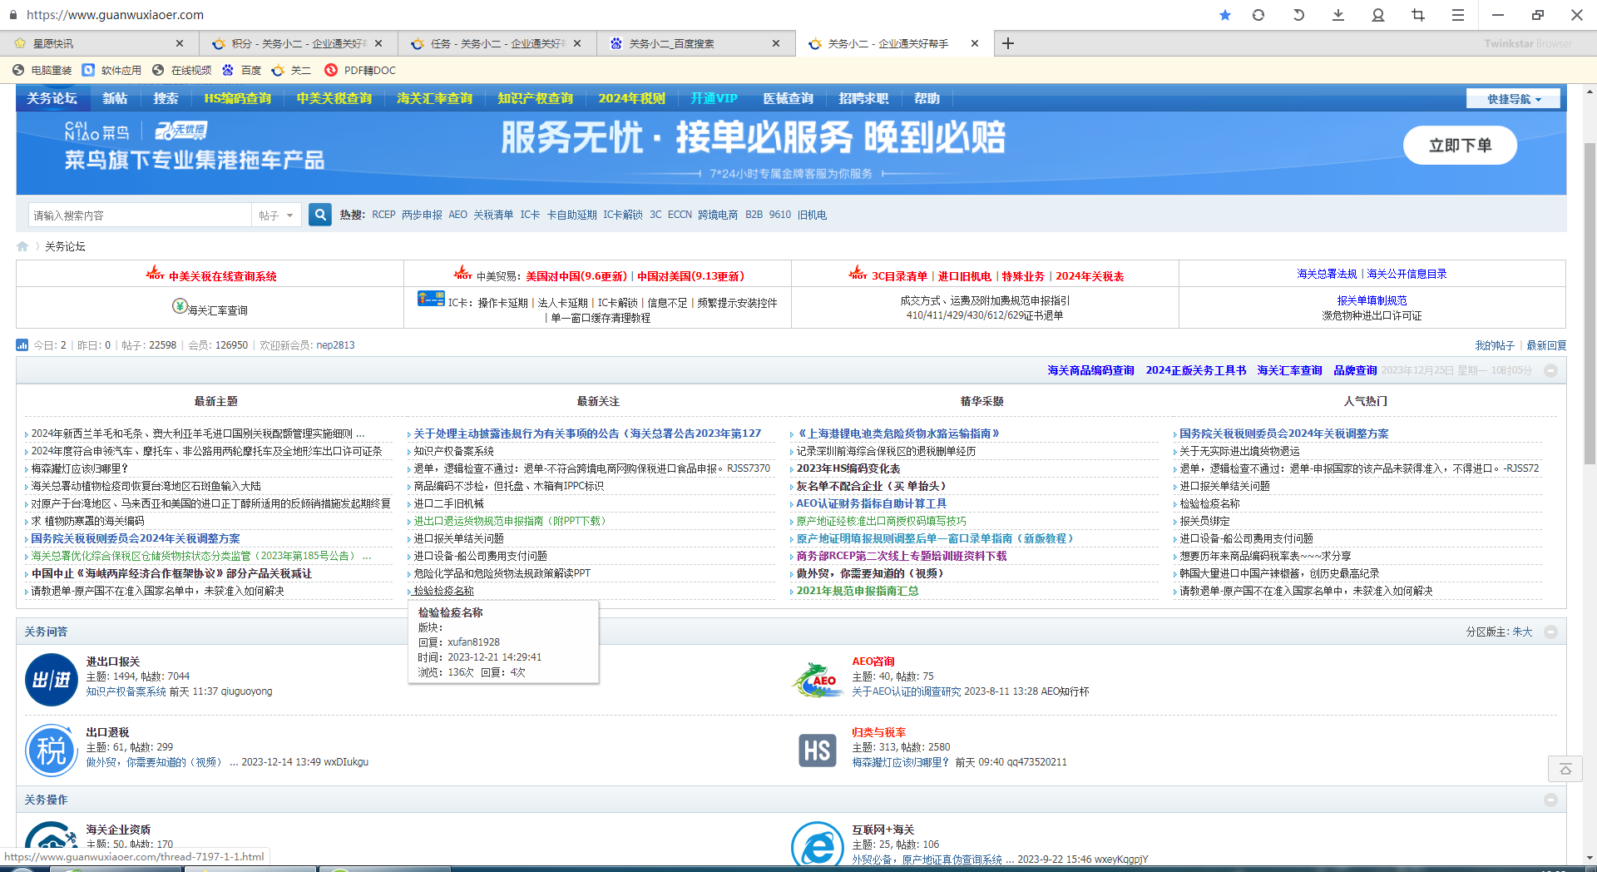Open 新帖 nav menu item
Screen dimensions: 1597x872
click(115, 98)
